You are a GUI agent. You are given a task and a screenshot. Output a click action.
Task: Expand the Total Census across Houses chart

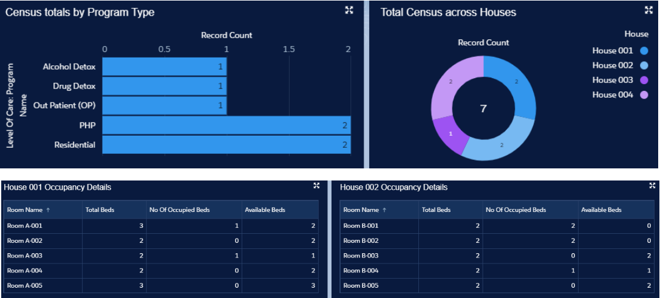[x=648, y=10]
